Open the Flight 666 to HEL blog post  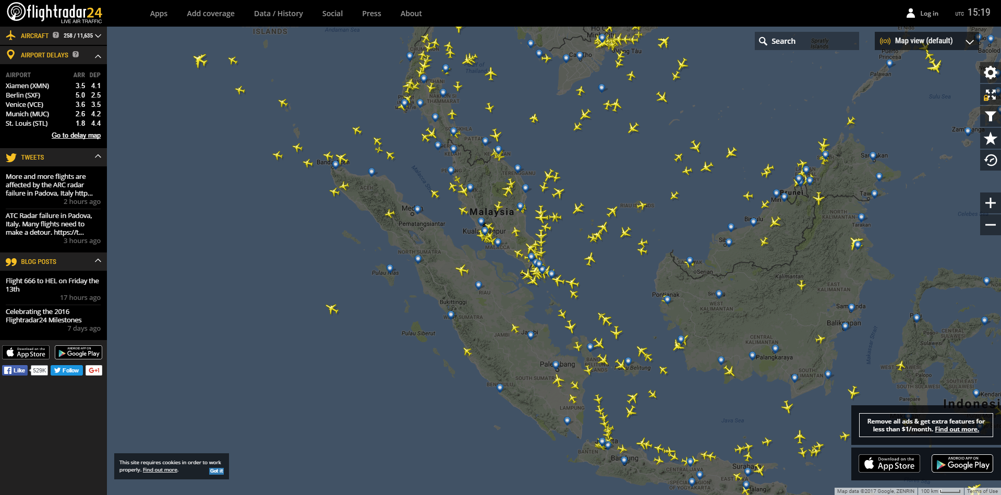[x=52, y=285]
